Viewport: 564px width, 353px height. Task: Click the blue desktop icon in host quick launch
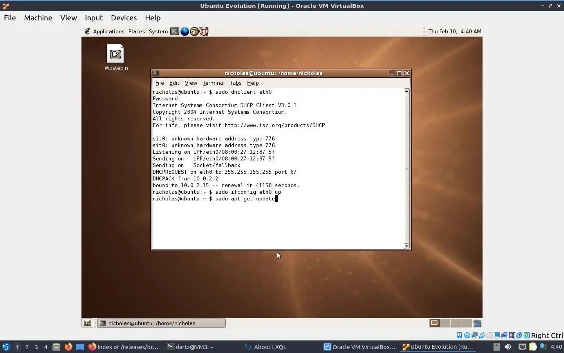tap(80, 347)
